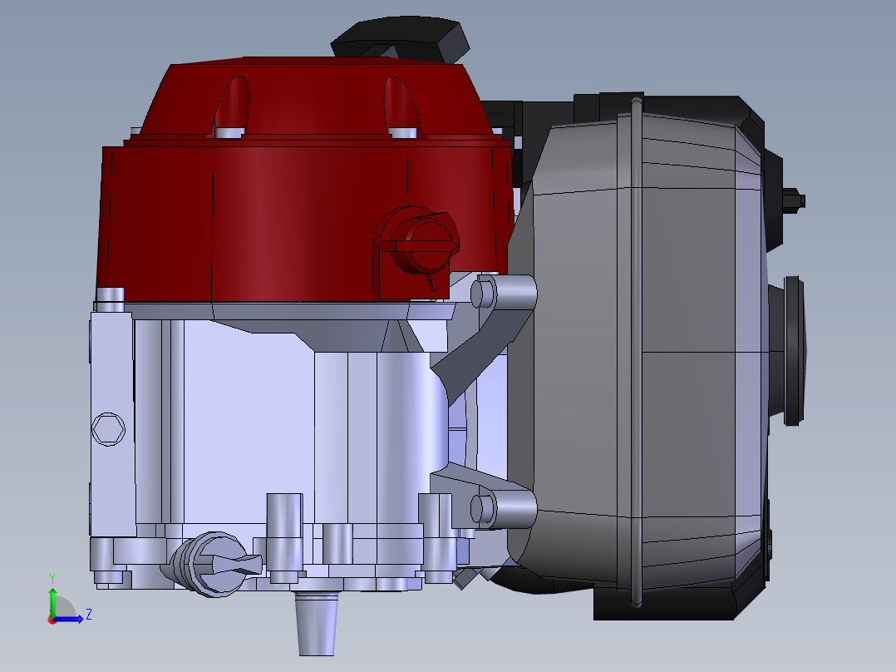Select the black recoil handle on top

(x=400, y=39)
